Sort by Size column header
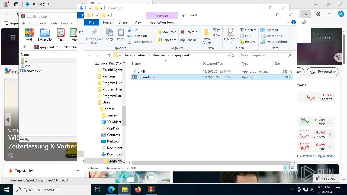Viewport: 347px width, 195px height. 283,64
